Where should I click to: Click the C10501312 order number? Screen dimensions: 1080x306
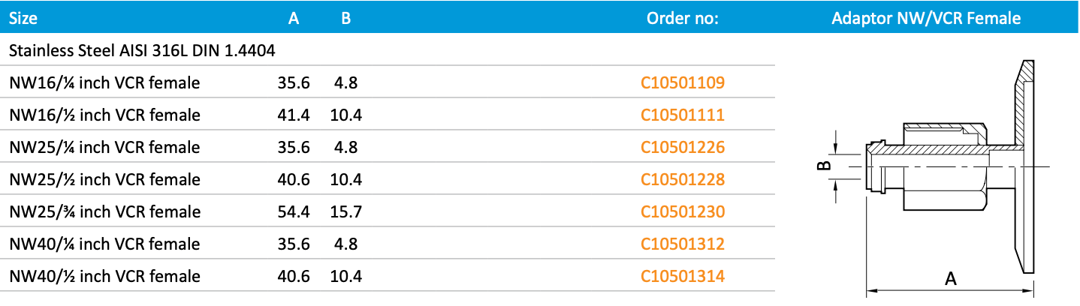(x=682, y=244)
